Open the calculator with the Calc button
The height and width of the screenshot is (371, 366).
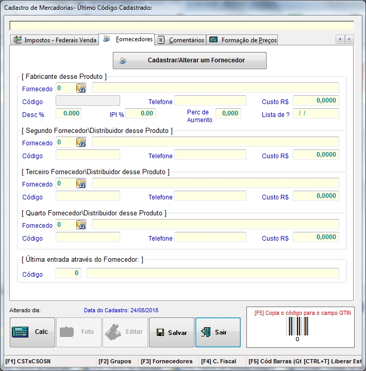32,332
